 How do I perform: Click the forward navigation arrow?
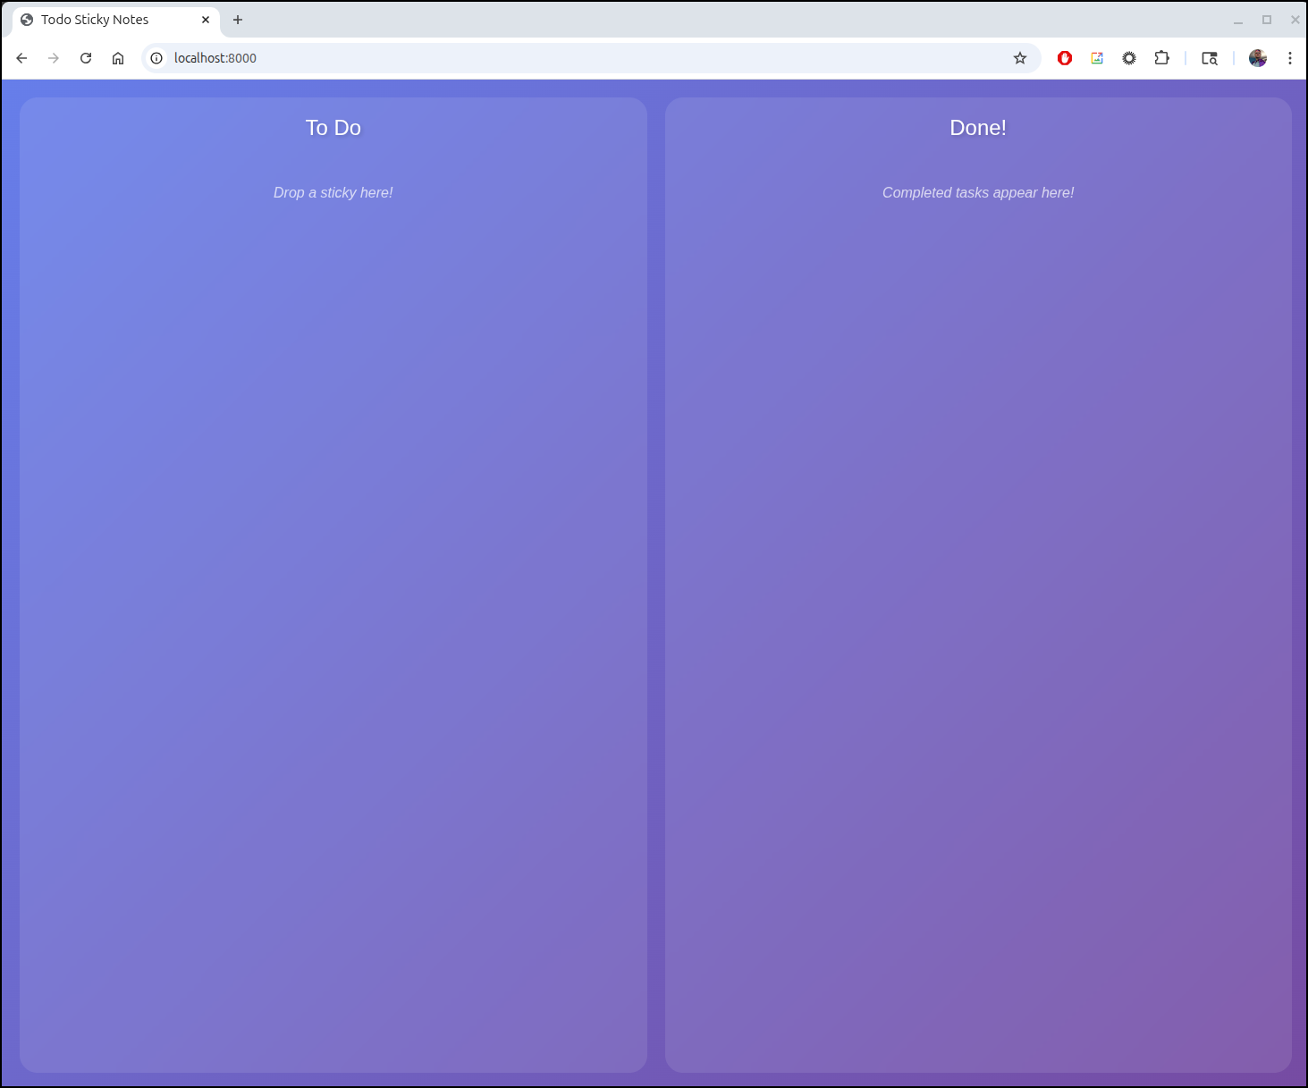pyautogui.click(x=54, y=57)
